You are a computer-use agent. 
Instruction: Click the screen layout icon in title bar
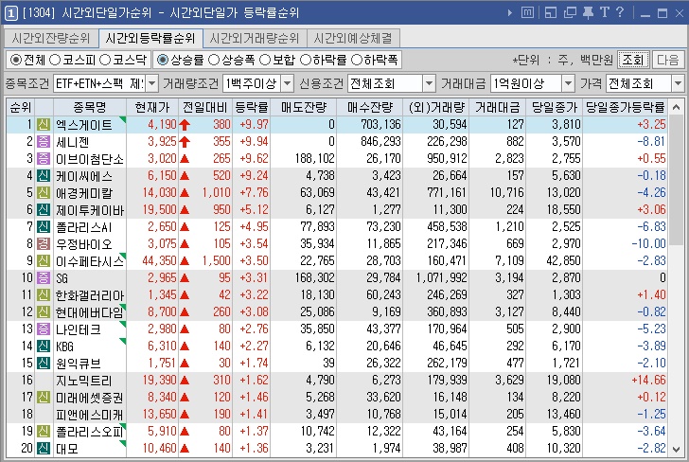(x=551, y=12)
